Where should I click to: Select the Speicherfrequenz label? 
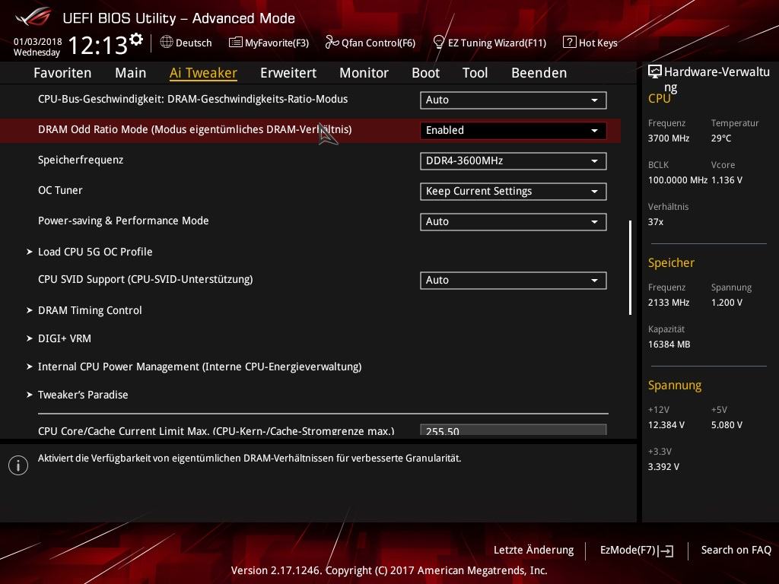coord(81,160)
